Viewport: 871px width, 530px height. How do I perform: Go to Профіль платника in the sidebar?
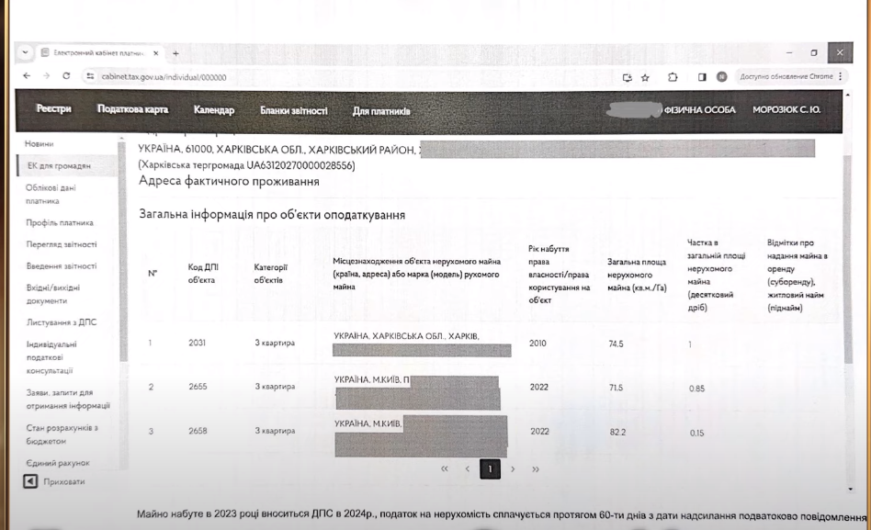click(60, 222)
